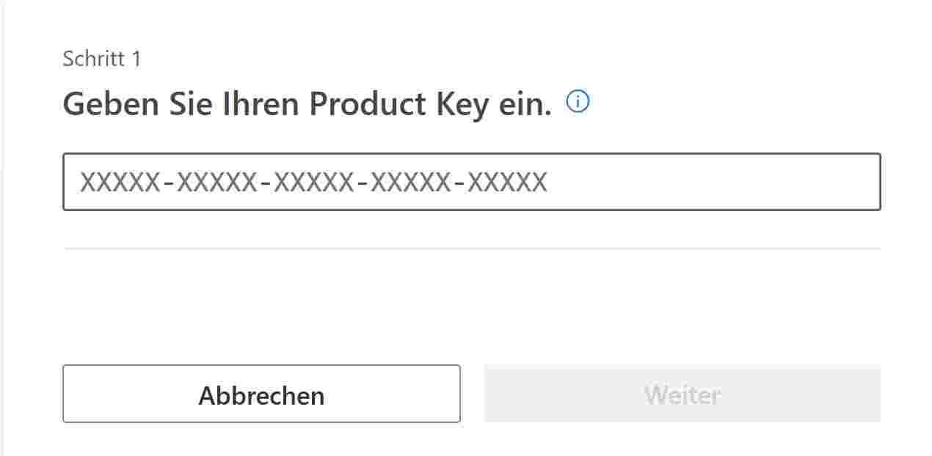Click the info icon beside the heading

click(x=578, y=103)
